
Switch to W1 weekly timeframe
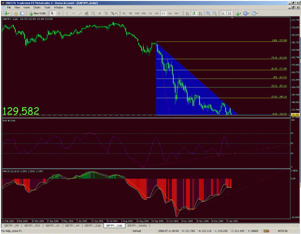click(170, 13)
